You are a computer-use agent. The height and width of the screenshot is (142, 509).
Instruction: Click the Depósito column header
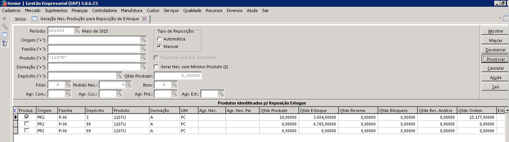(99, 111)
